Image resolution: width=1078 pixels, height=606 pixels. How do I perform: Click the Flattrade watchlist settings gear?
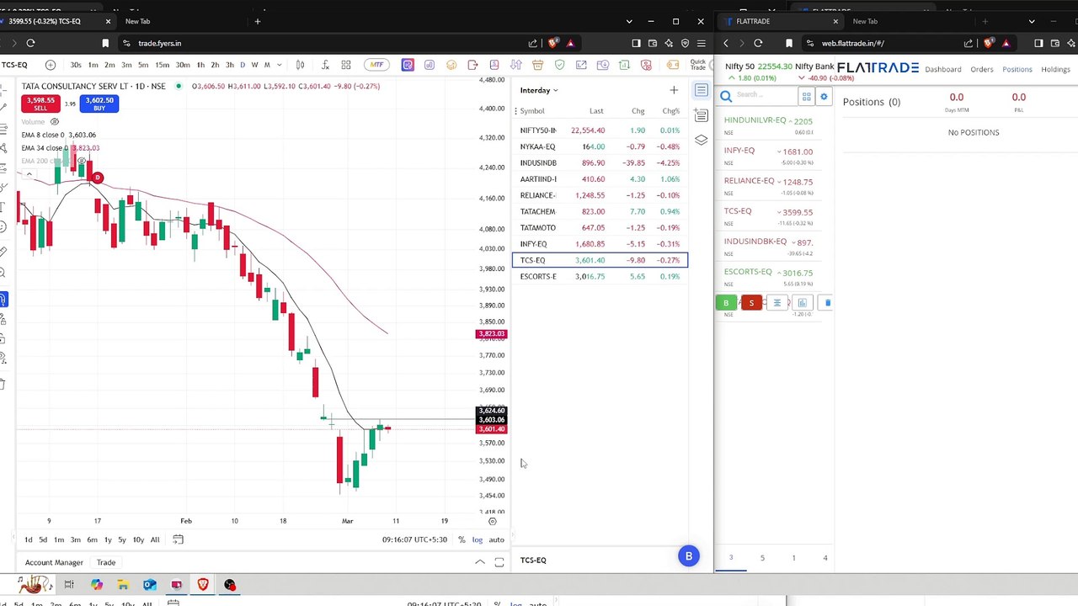(x=824, y=97)
